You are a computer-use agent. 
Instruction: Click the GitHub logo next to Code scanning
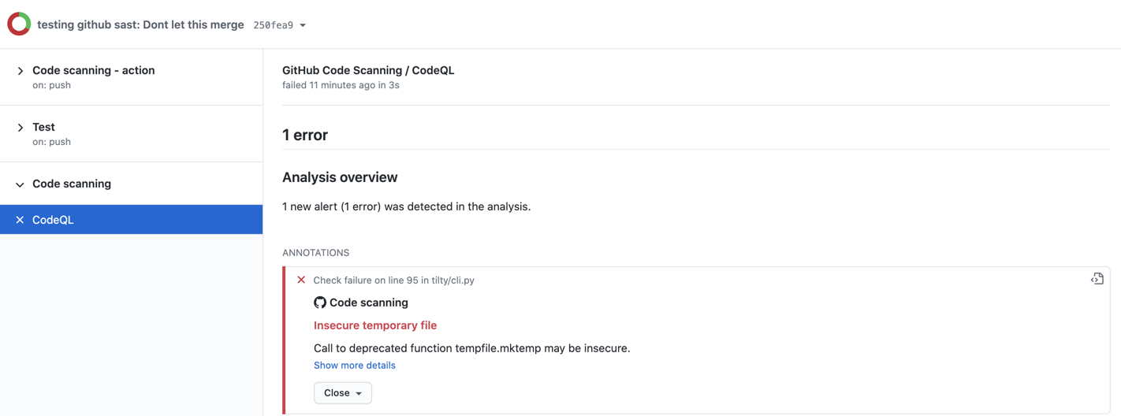pyautogui.click(x=320, y=303)
